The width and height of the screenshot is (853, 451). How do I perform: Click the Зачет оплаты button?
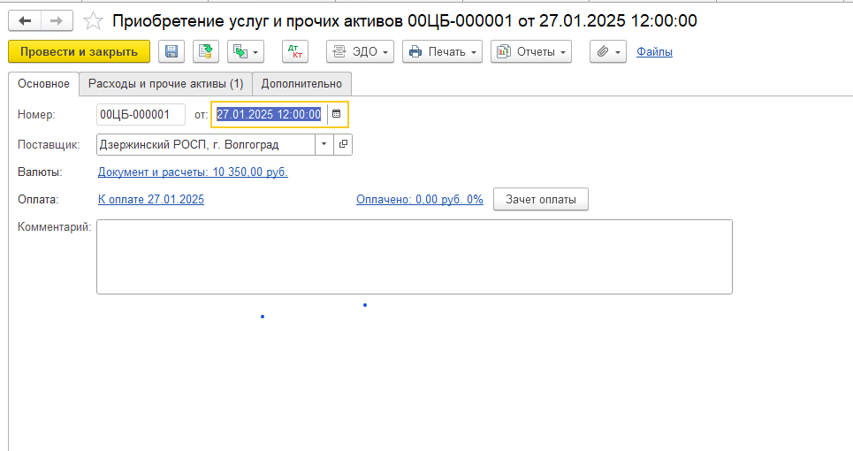tap(540, 200)
